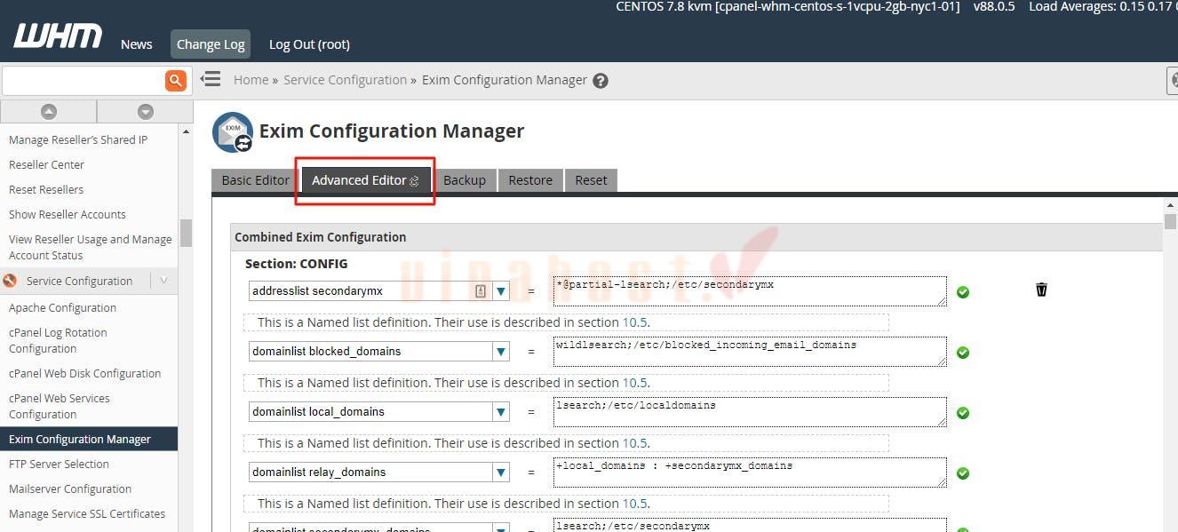
Task: Open the domainlist local_domains dropdown
Action: click(501, 411)
